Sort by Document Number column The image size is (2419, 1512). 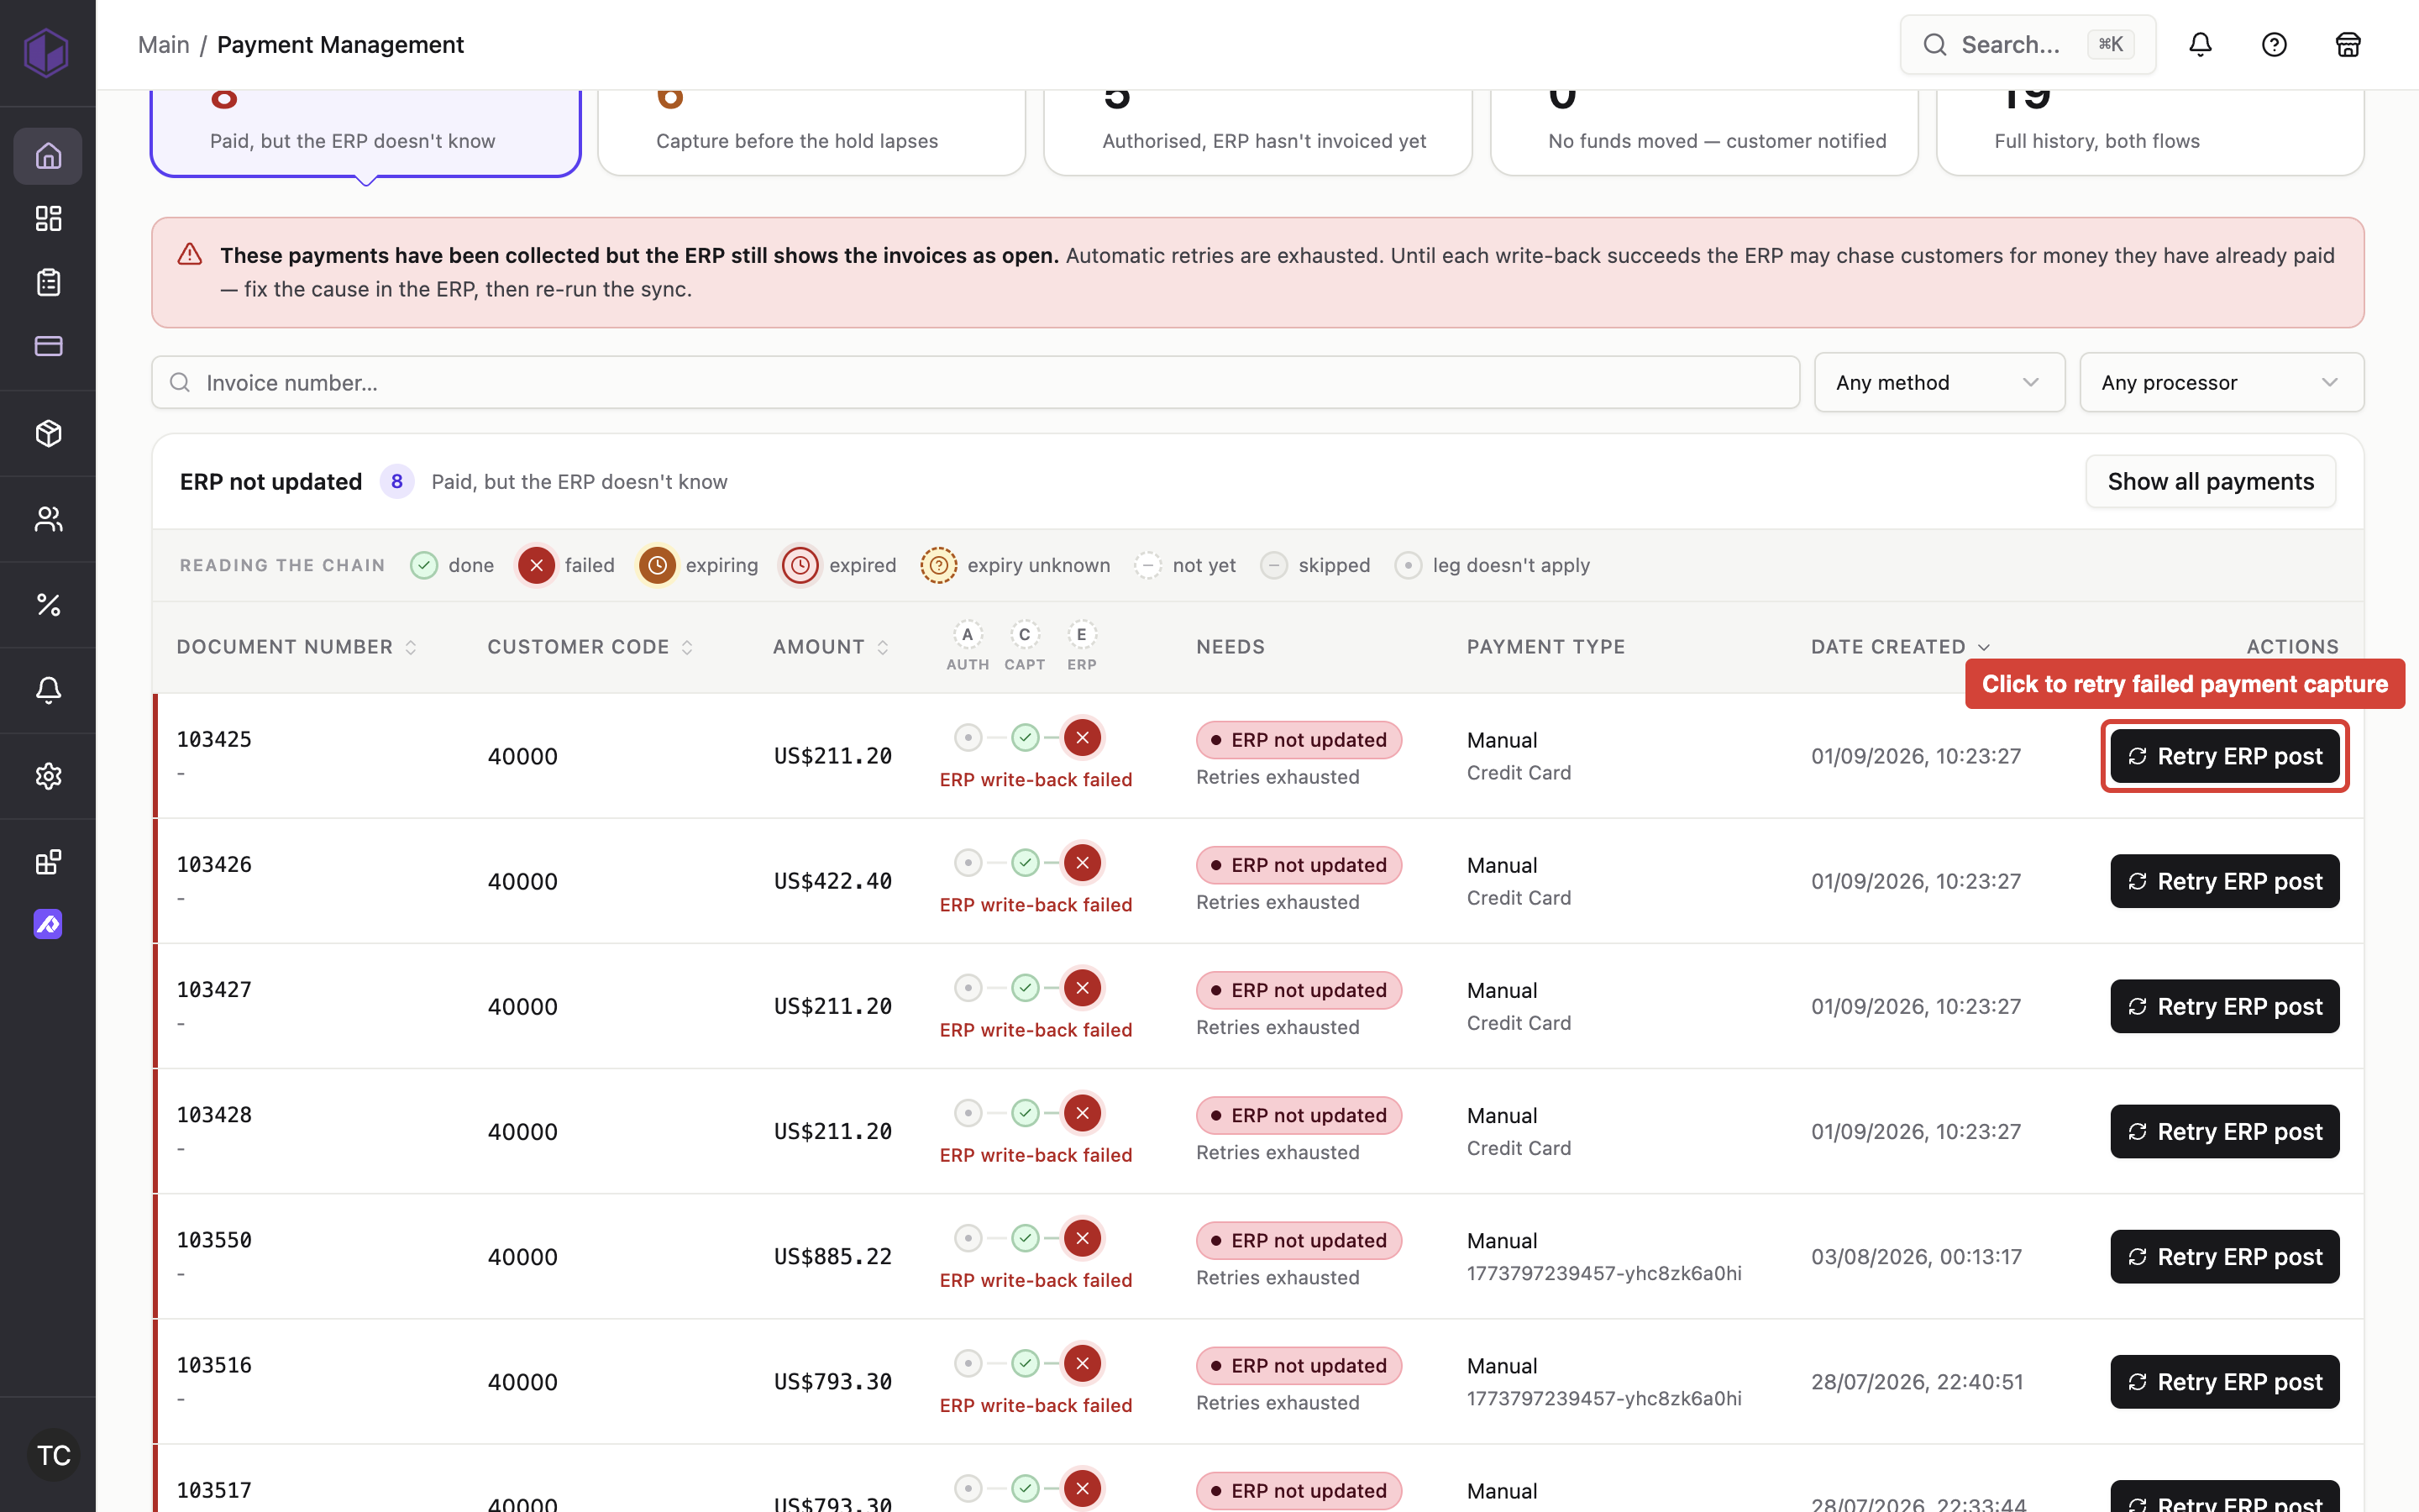pyautogui.click(x=296, y=647)
